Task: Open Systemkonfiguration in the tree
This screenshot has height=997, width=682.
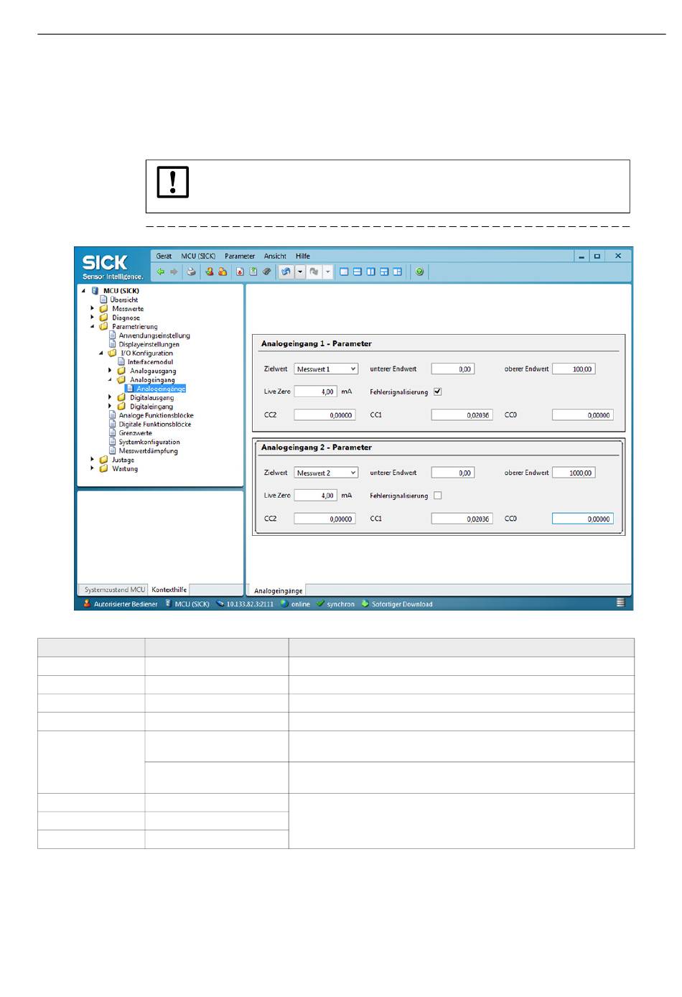Action: [x=149, y=442]
